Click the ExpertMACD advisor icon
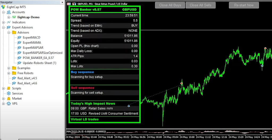 (x=19, y=38)
